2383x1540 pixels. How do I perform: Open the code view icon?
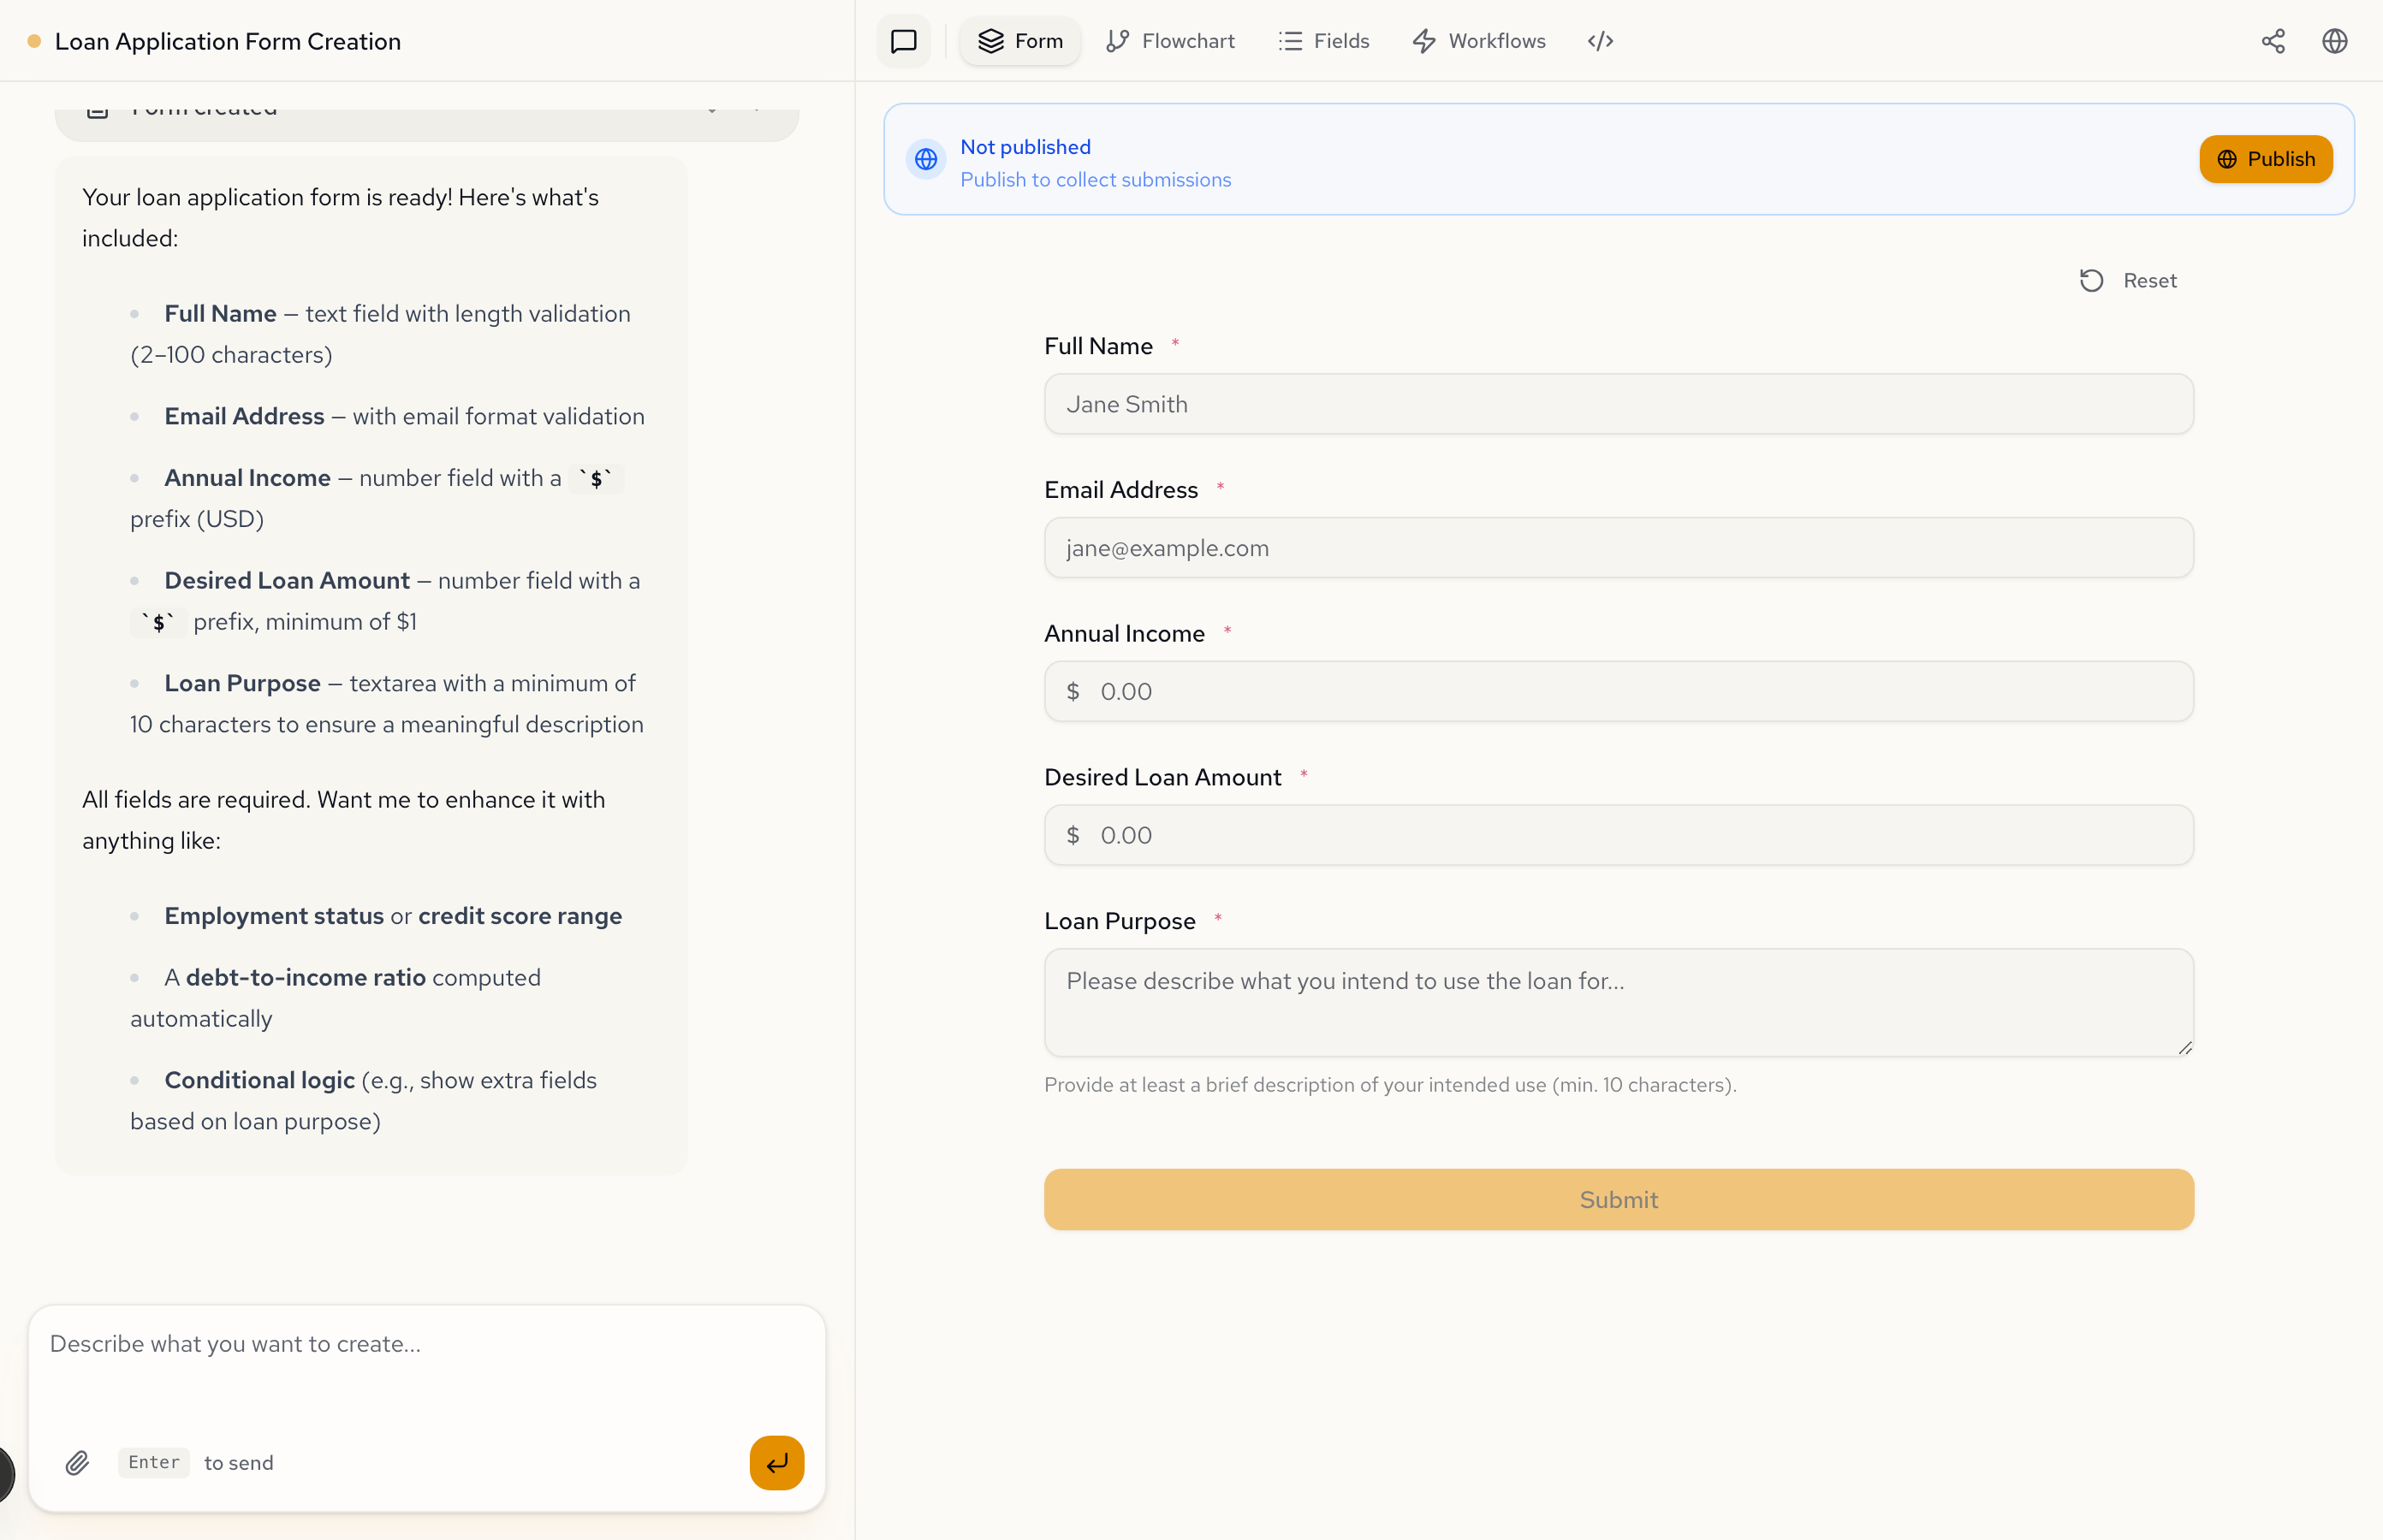[x=1600, y=41]
